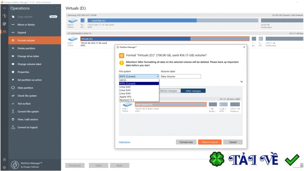Select the Disks & Volumes sidebar icon
The height and width of the screenshot is (171, 304).
coord(4,32)
